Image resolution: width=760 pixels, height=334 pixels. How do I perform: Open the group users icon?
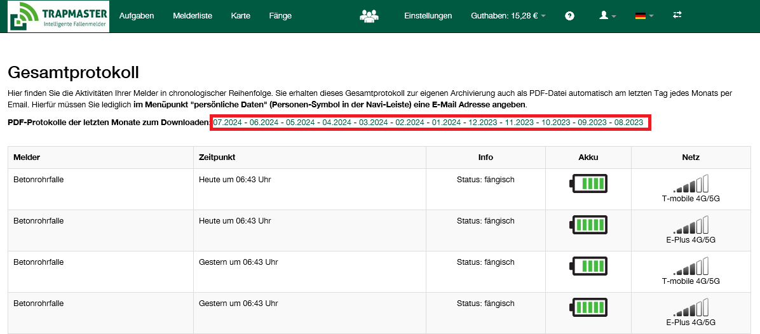pyautogui.click(x=369, y=16)
